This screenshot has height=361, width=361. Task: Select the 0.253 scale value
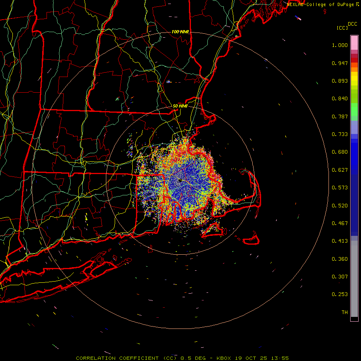pos(340,294)
